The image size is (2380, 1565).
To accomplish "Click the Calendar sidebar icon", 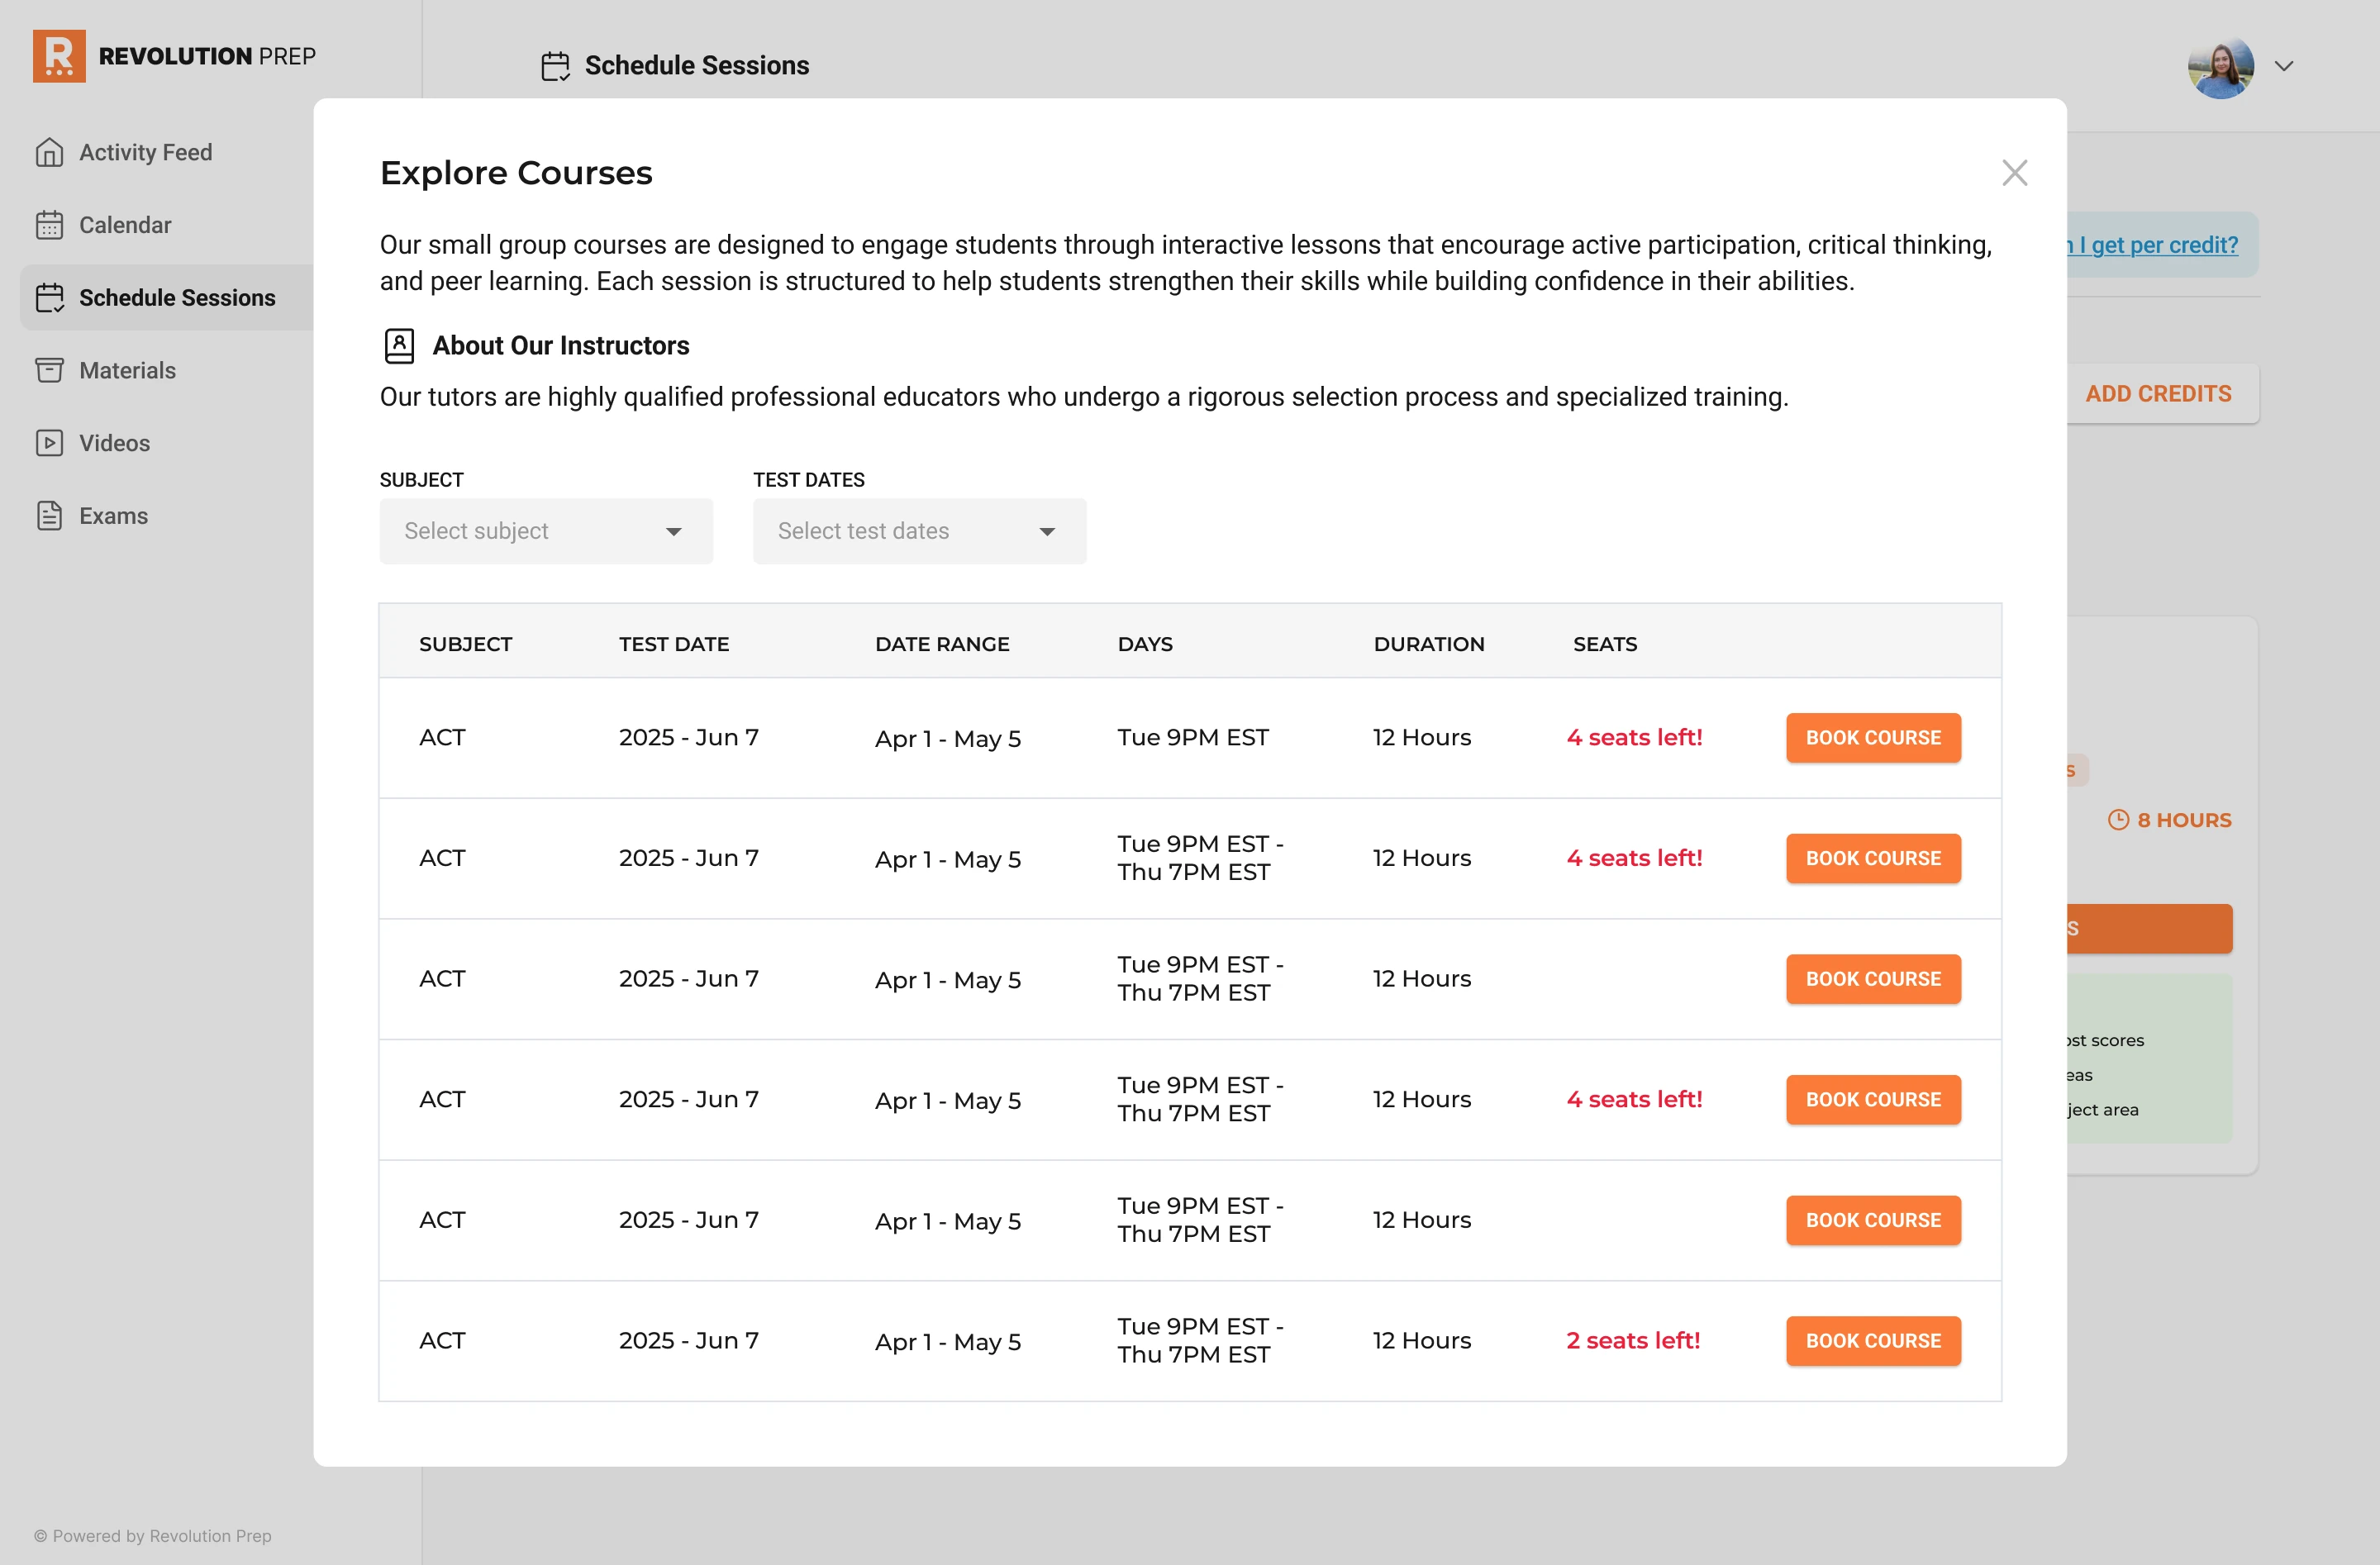I will [49, 225].
